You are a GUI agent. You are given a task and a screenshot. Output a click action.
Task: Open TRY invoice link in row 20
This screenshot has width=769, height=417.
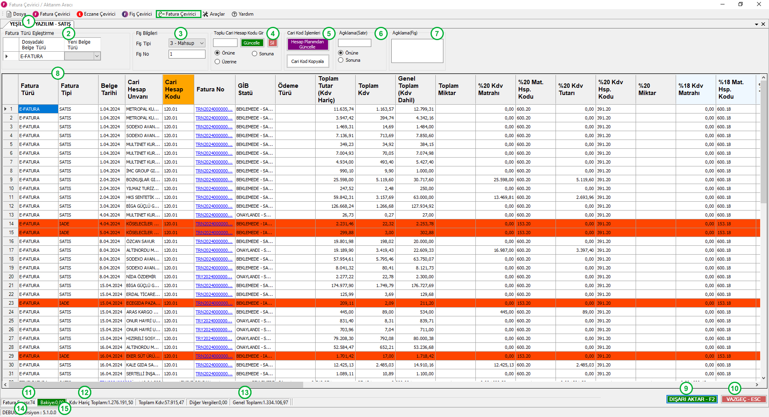pyautogui.click(x=214, y=277)
